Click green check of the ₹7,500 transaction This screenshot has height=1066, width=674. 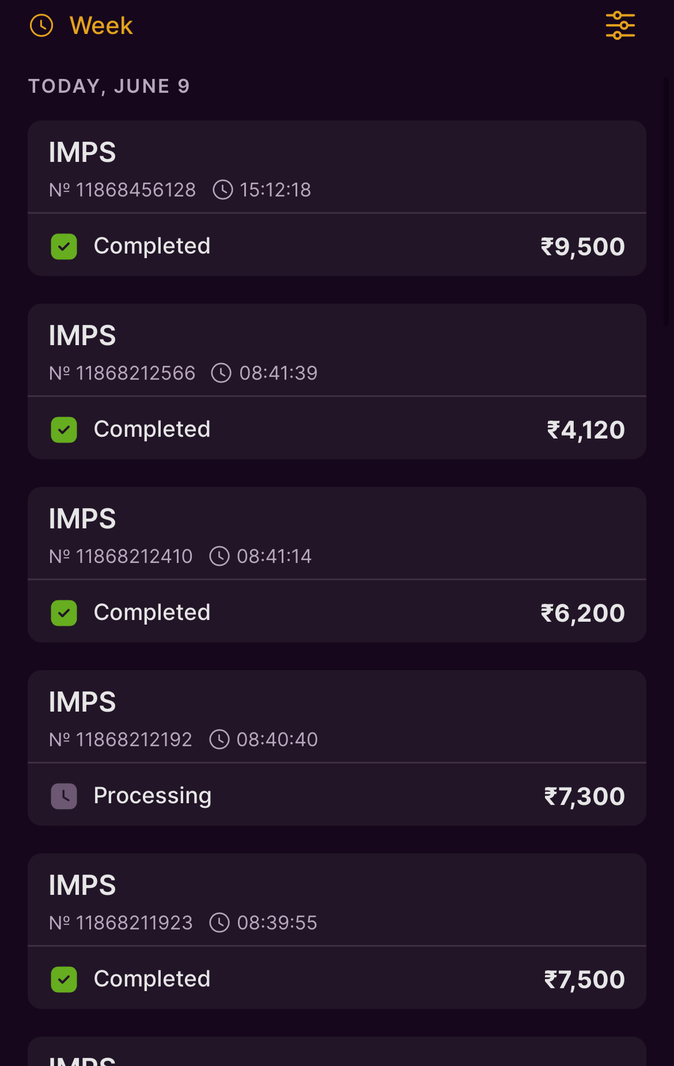[x=64, y=980]
